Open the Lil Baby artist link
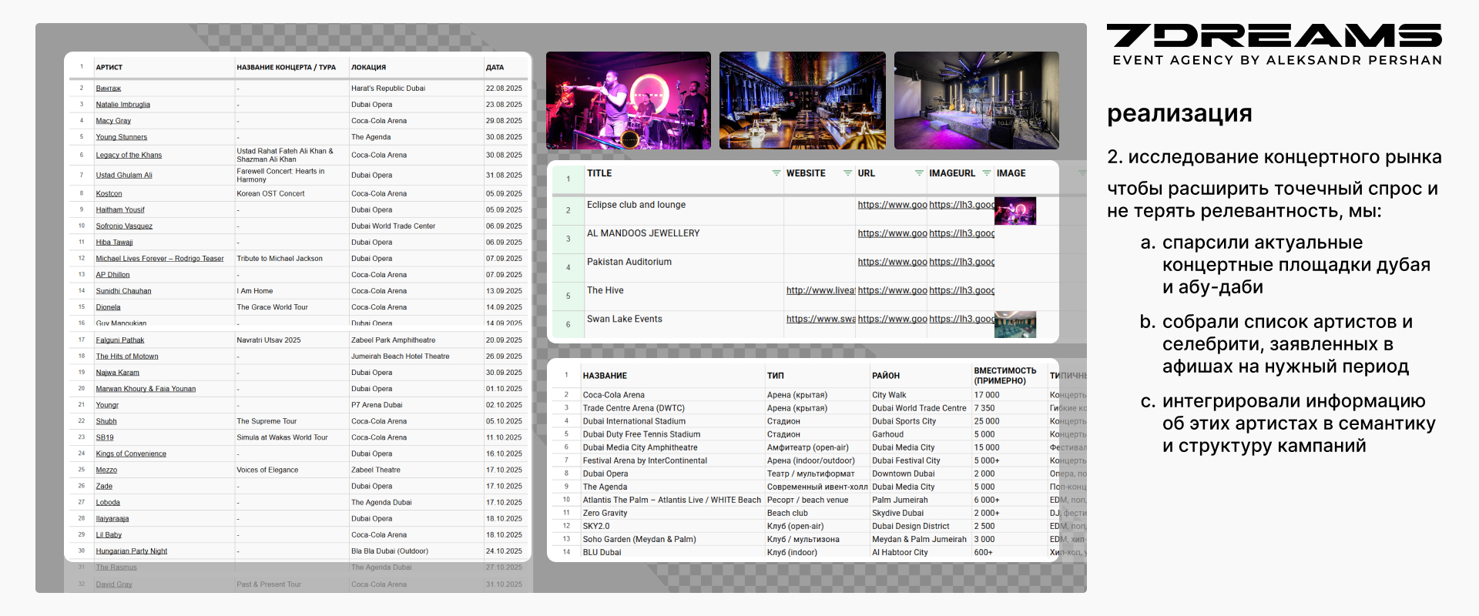The image size is (1479, 616). 109,535
